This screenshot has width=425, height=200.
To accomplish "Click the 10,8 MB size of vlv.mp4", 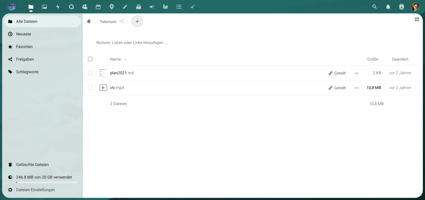I will [x=374, y=87].
